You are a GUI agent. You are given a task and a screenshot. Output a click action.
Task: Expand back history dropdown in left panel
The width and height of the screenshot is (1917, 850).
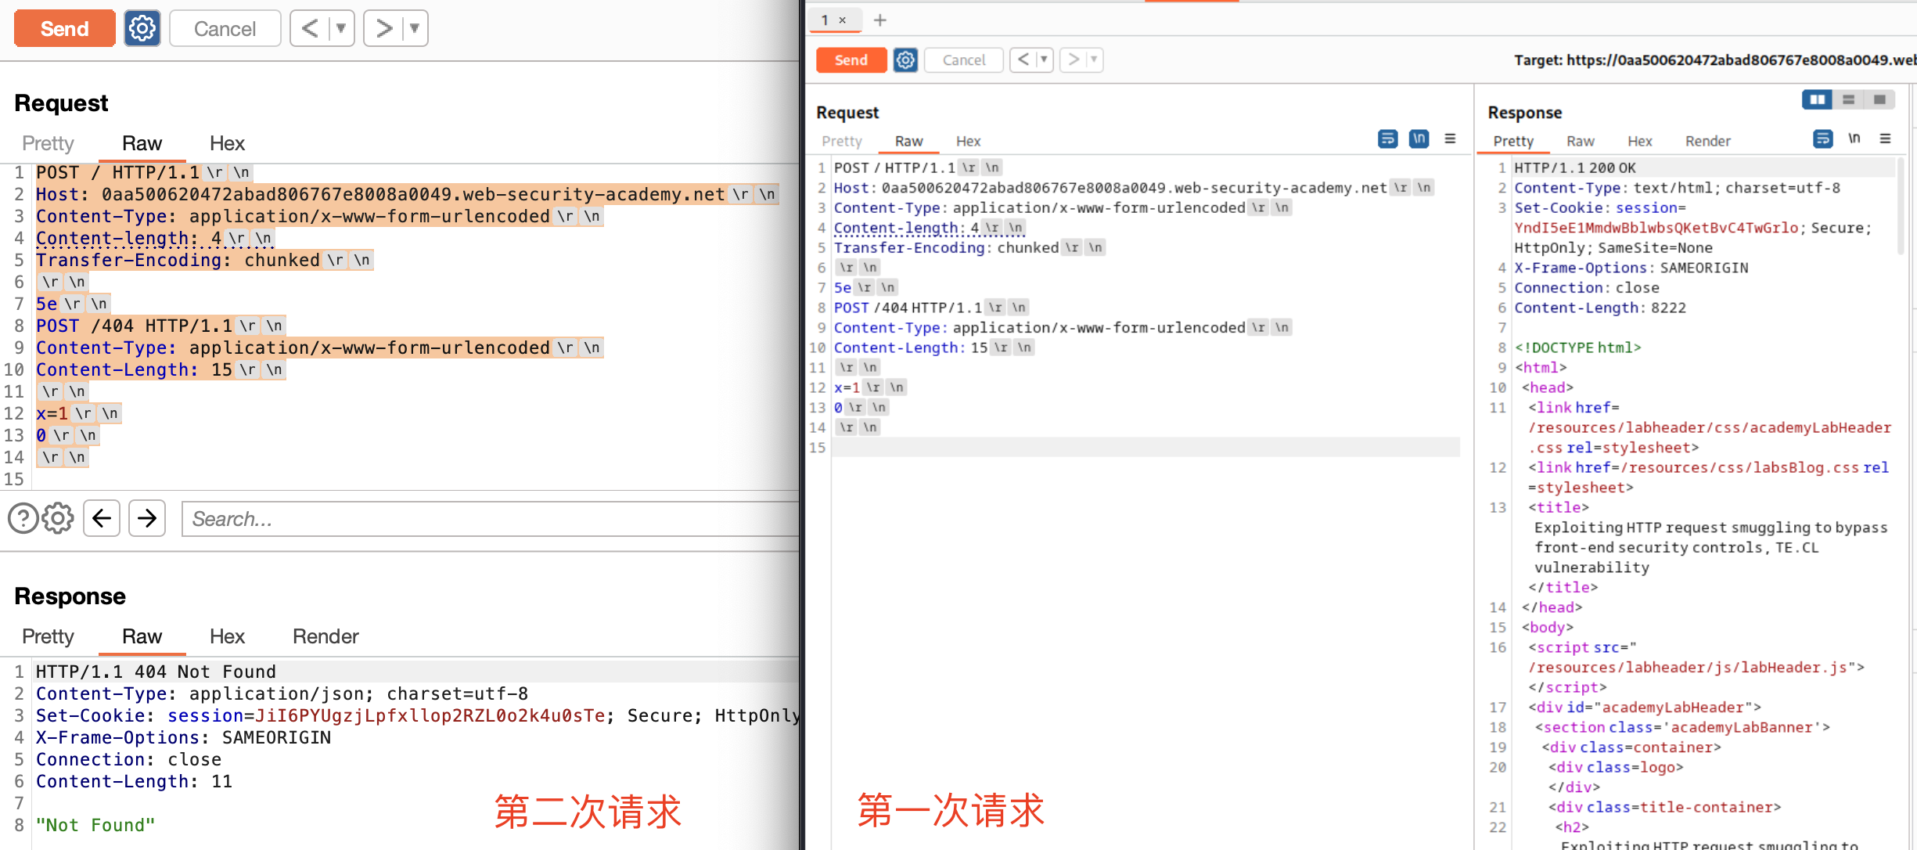[x=341, y=29]
